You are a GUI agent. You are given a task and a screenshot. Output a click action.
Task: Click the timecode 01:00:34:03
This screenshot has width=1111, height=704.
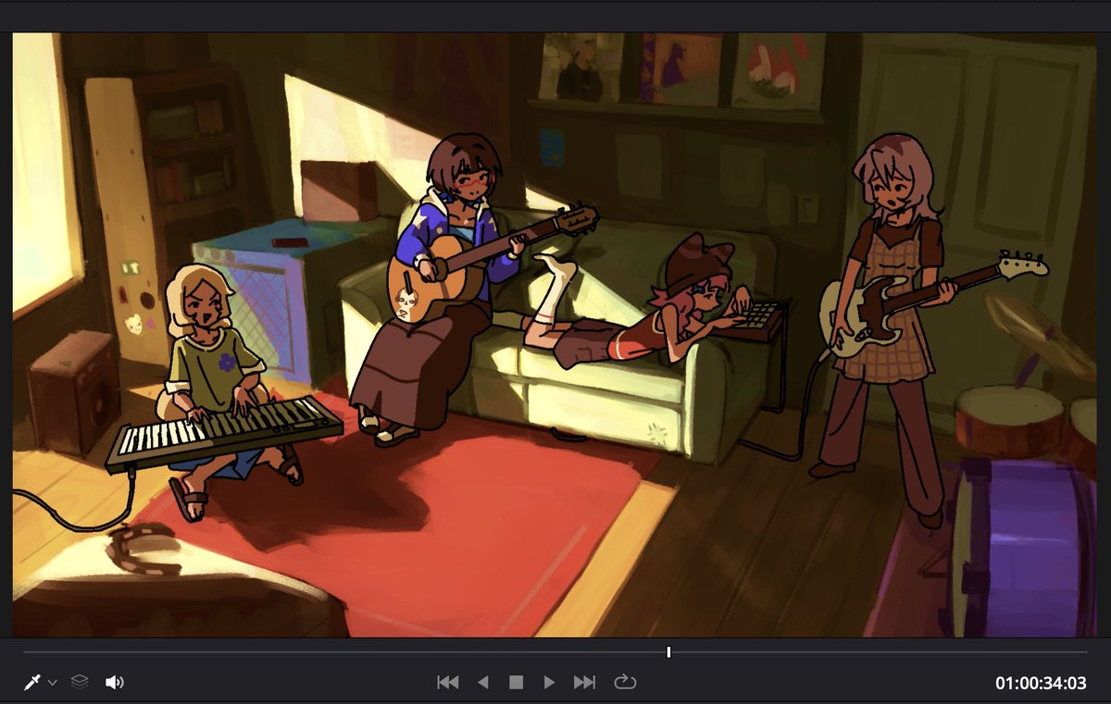click(x=1041, y=684)
